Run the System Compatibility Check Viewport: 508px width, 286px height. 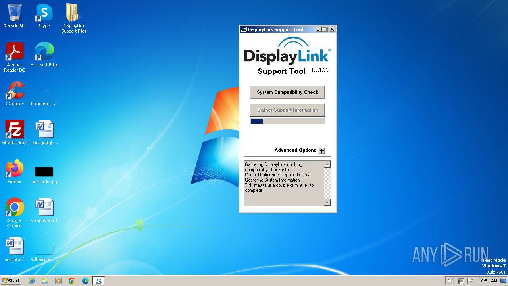(x=287, y=92)
